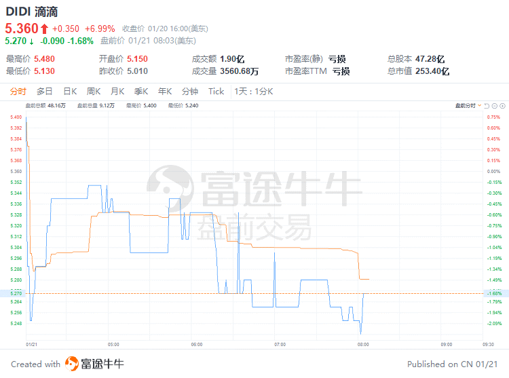Click the 08:00 time axis label
The height and width of the screenshot is (378, 509).
pos(363,344)
